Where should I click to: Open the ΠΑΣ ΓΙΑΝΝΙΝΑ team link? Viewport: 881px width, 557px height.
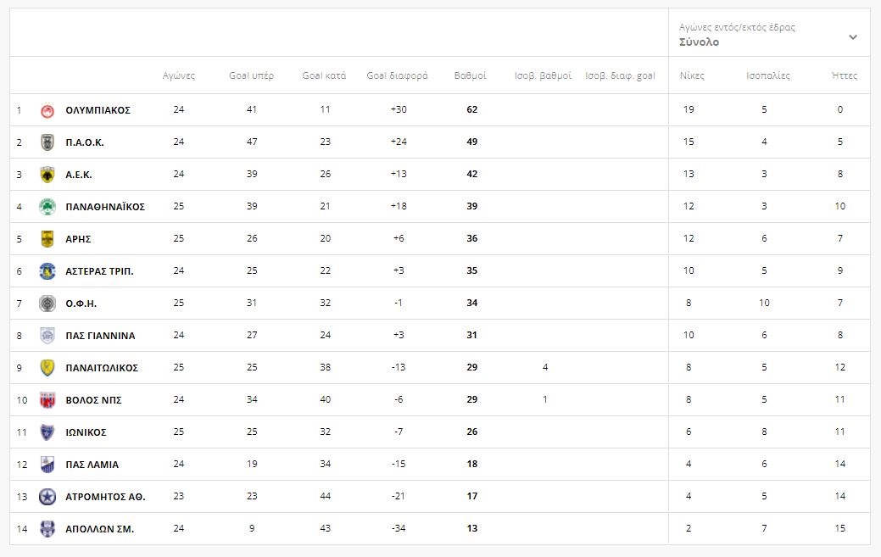[100, 336]
